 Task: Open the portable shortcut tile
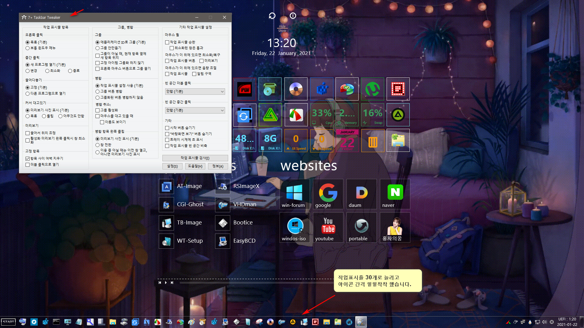[362, 227]
